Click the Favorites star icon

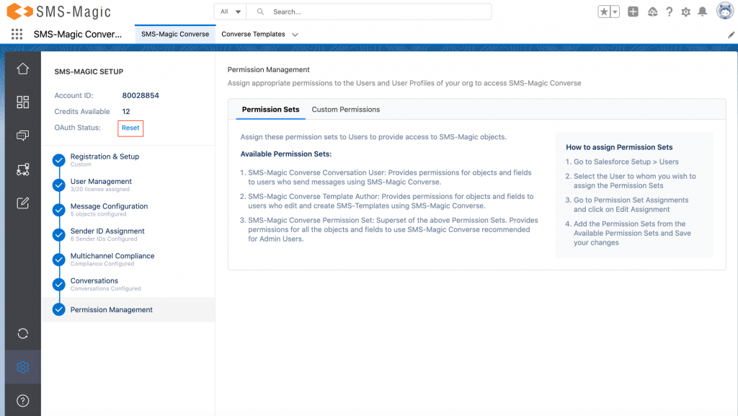pyautogui.click(x=604, y=12)
